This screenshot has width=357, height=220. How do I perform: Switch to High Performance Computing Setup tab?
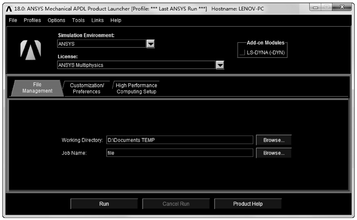point(136,88)
